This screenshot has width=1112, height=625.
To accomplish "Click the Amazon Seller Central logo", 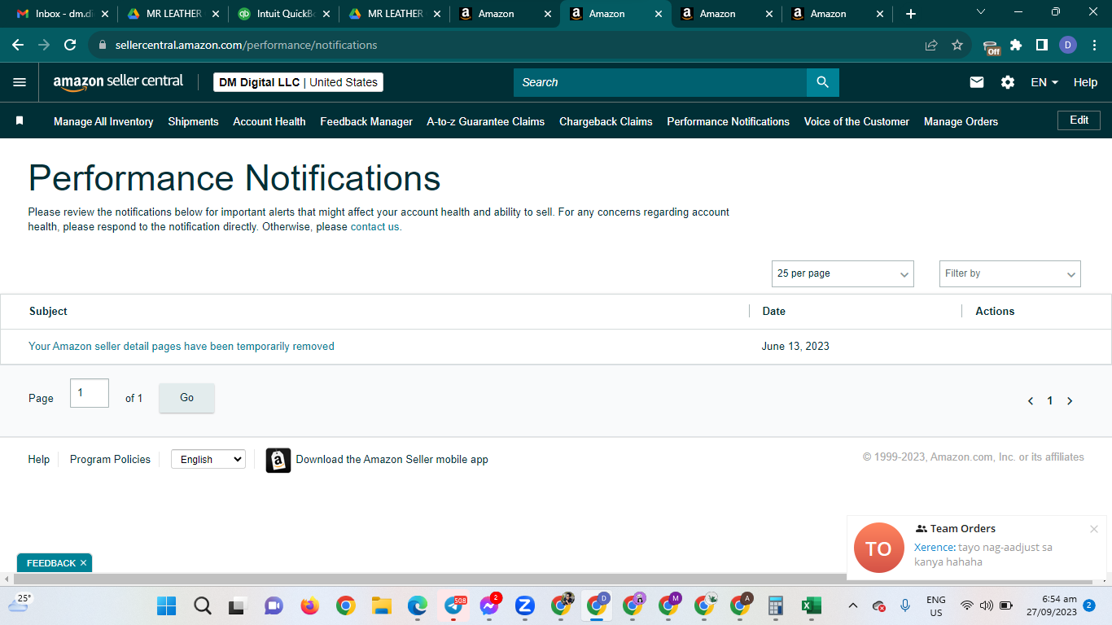I will [118, 82].
